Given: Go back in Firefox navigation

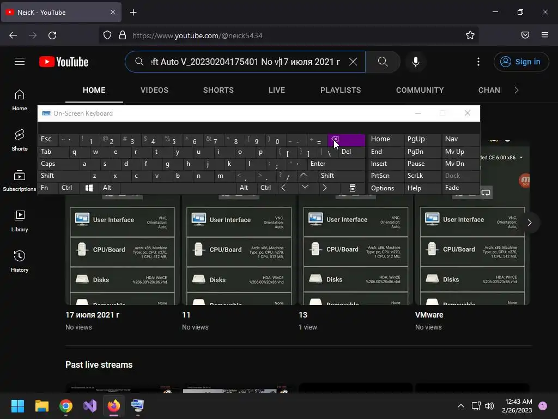Looking at the screenshot, I should tap(13, 35).
